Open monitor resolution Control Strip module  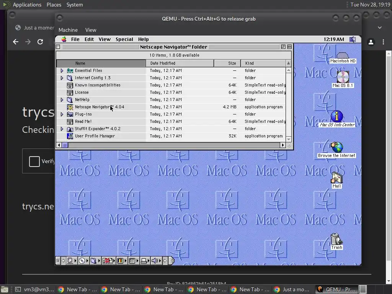(134, 261)
